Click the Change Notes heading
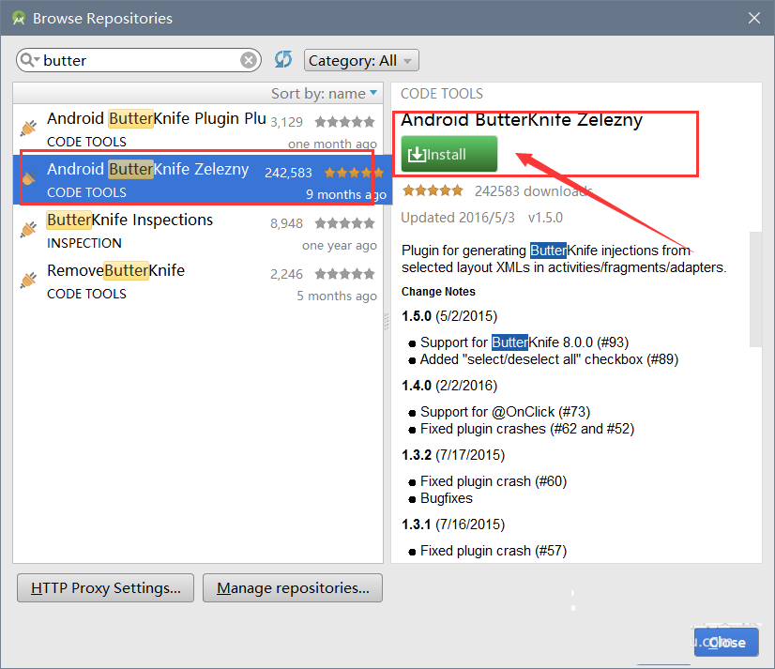Screen dimensions: 775x669 coord(438,292)
